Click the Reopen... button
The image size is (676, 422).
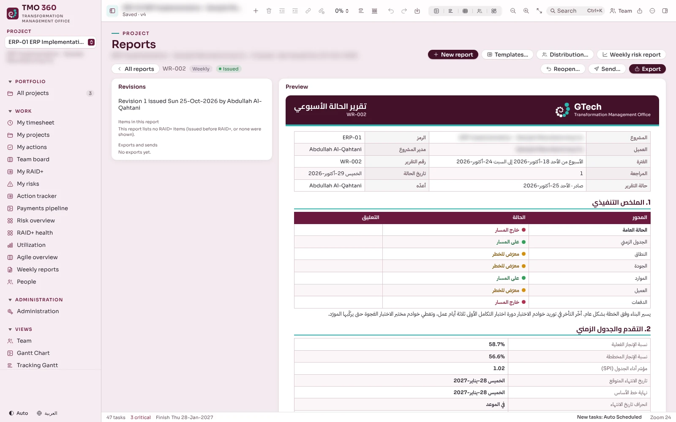coord(563,69)
